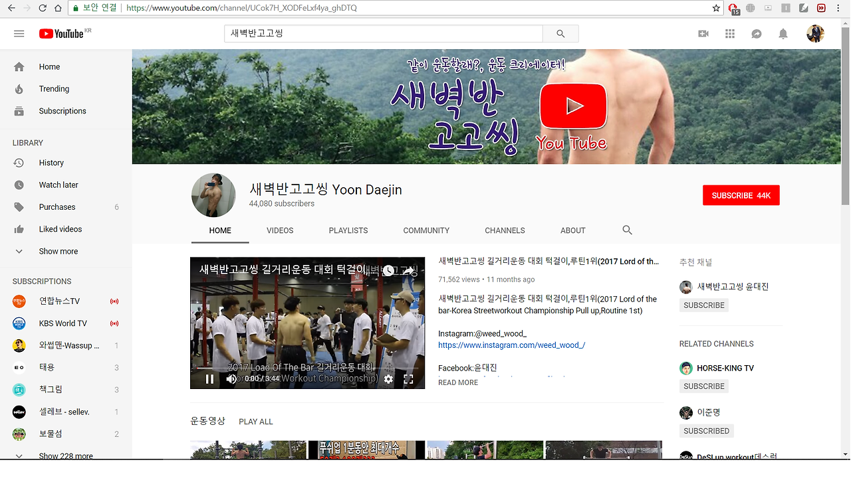
Task: Open the messages icon
Action: pos(756,33)
